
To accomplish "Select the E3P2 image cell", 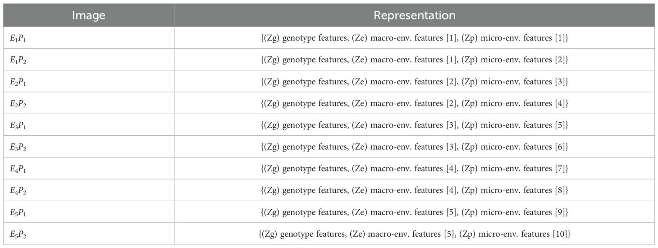I will point(18,147).
